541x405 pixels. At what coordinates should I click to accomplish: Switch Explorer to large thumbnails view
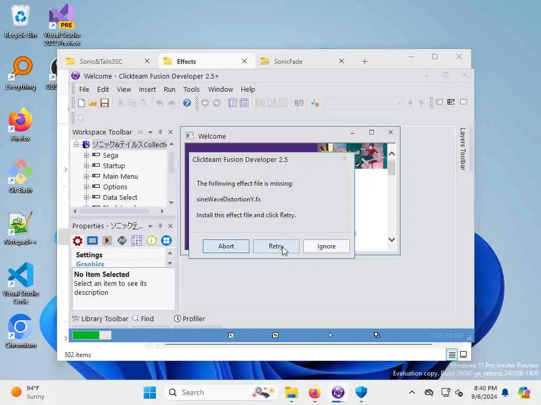tap(463, 354)
